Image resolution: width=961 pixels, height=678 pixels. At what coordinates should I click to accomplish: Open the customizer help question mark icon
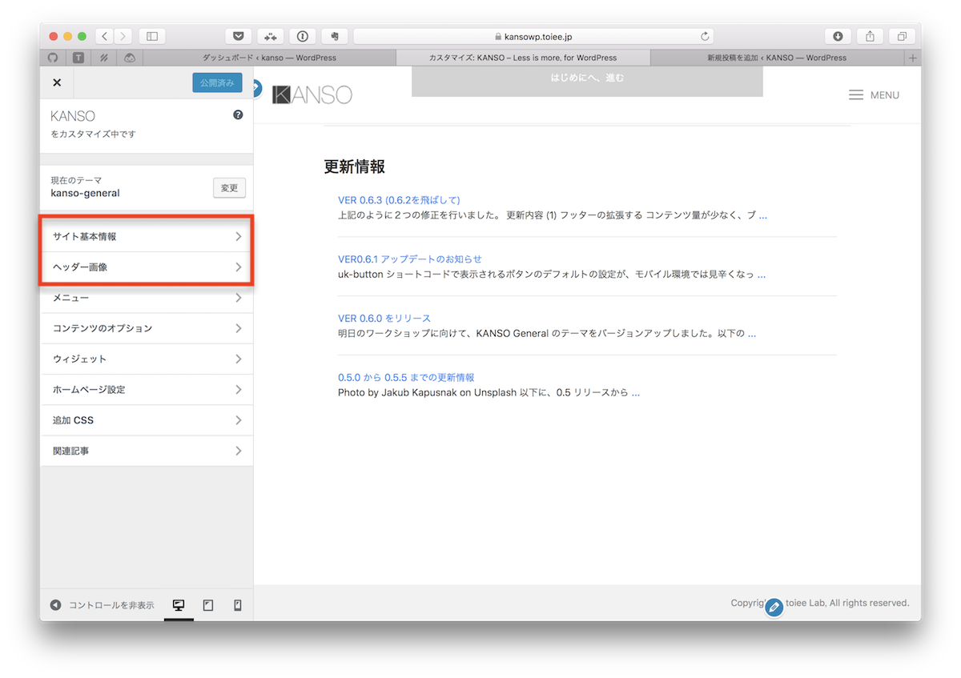[238, 115]
